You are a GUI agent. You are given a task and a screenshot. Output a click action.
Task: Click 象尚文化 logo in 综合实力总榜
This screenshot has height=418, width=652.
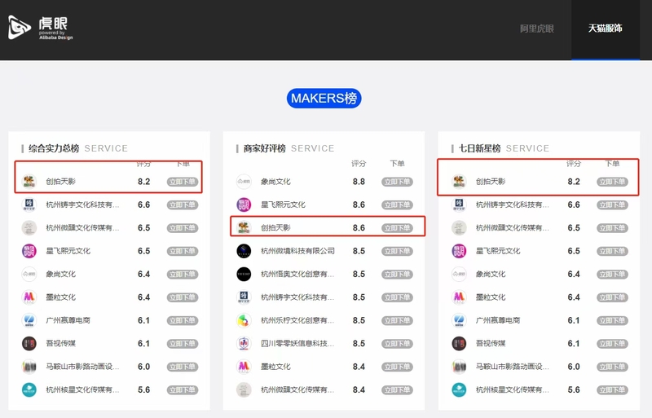pyautogui.click(x=29, y=274)
